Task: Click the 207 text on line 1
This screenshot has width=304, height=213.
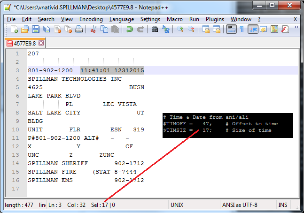Action: click(33, 53)
